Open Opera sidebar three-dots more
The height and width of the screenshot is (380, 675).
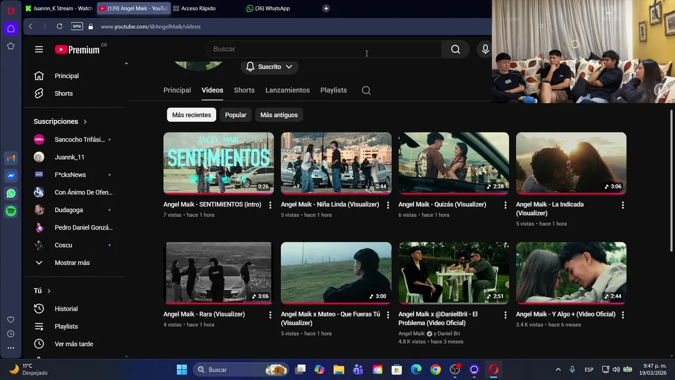click(11, 348)
